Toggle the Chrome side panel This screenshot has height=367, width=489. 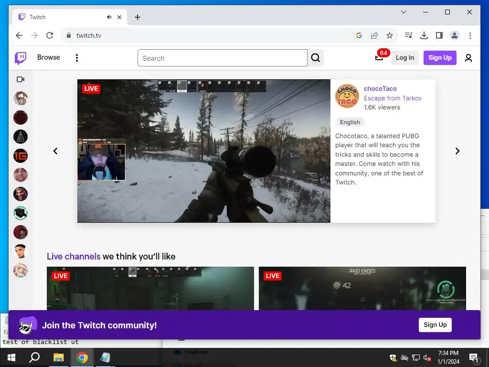(x=439, y=35)
